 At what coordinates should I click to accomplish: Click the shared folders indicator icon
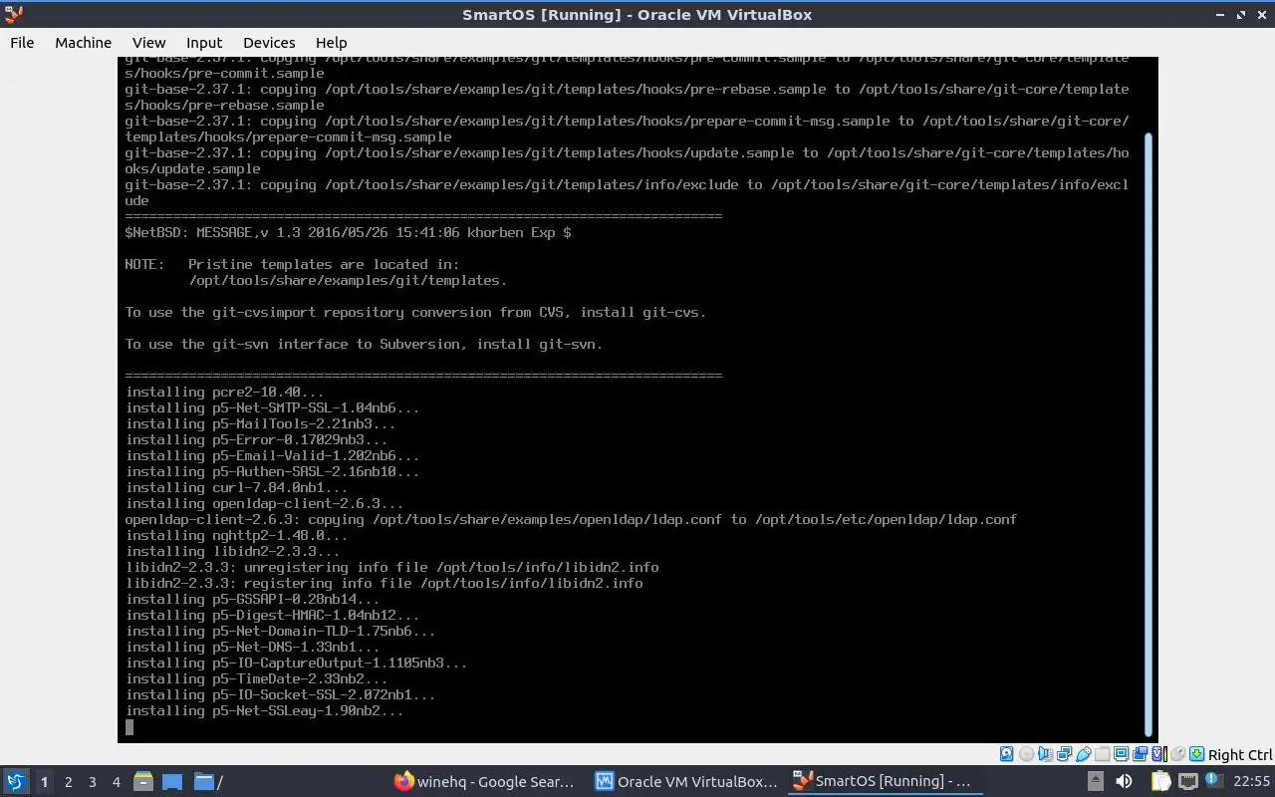click(x=1102, y=754)
